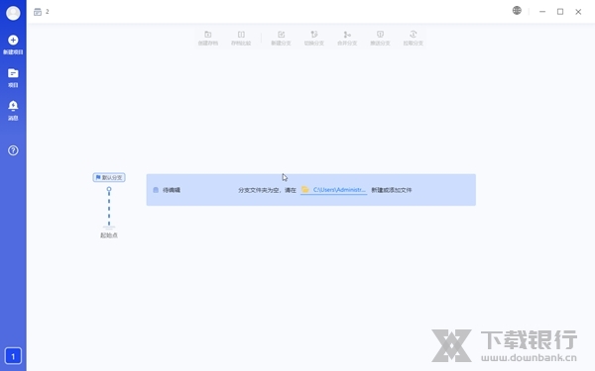Click the 新建分支 (new branch) toolbar button
Image resolution: width=595 pixels, height=371 pixels.
point(281,39)
